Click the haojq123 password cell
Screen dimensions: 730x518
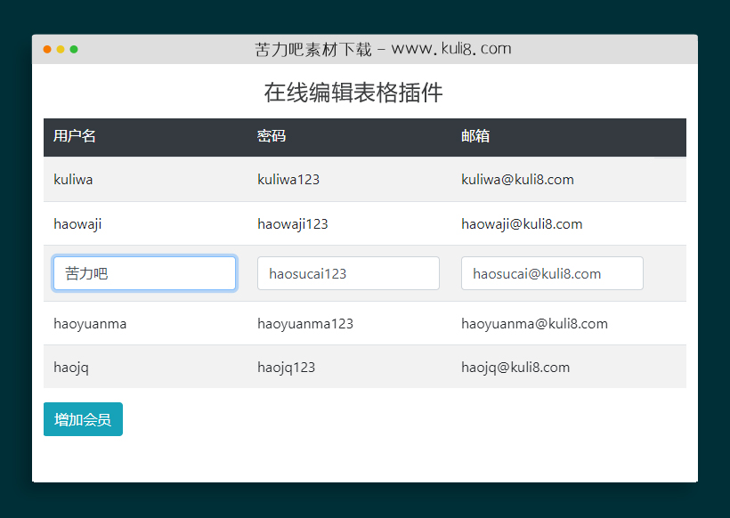(287, 367)
